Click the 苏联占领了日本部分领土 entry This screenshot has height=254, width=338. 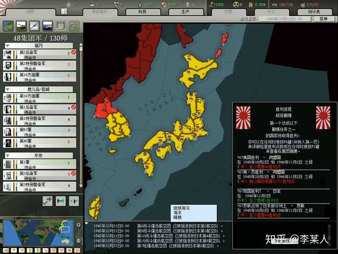pyautogui.click(x=283, y=210)
